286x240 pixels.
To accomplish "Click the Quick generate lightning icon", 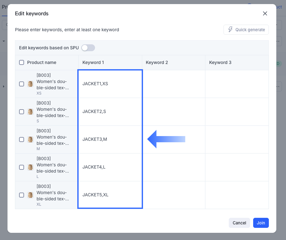I will click(230, 30).
